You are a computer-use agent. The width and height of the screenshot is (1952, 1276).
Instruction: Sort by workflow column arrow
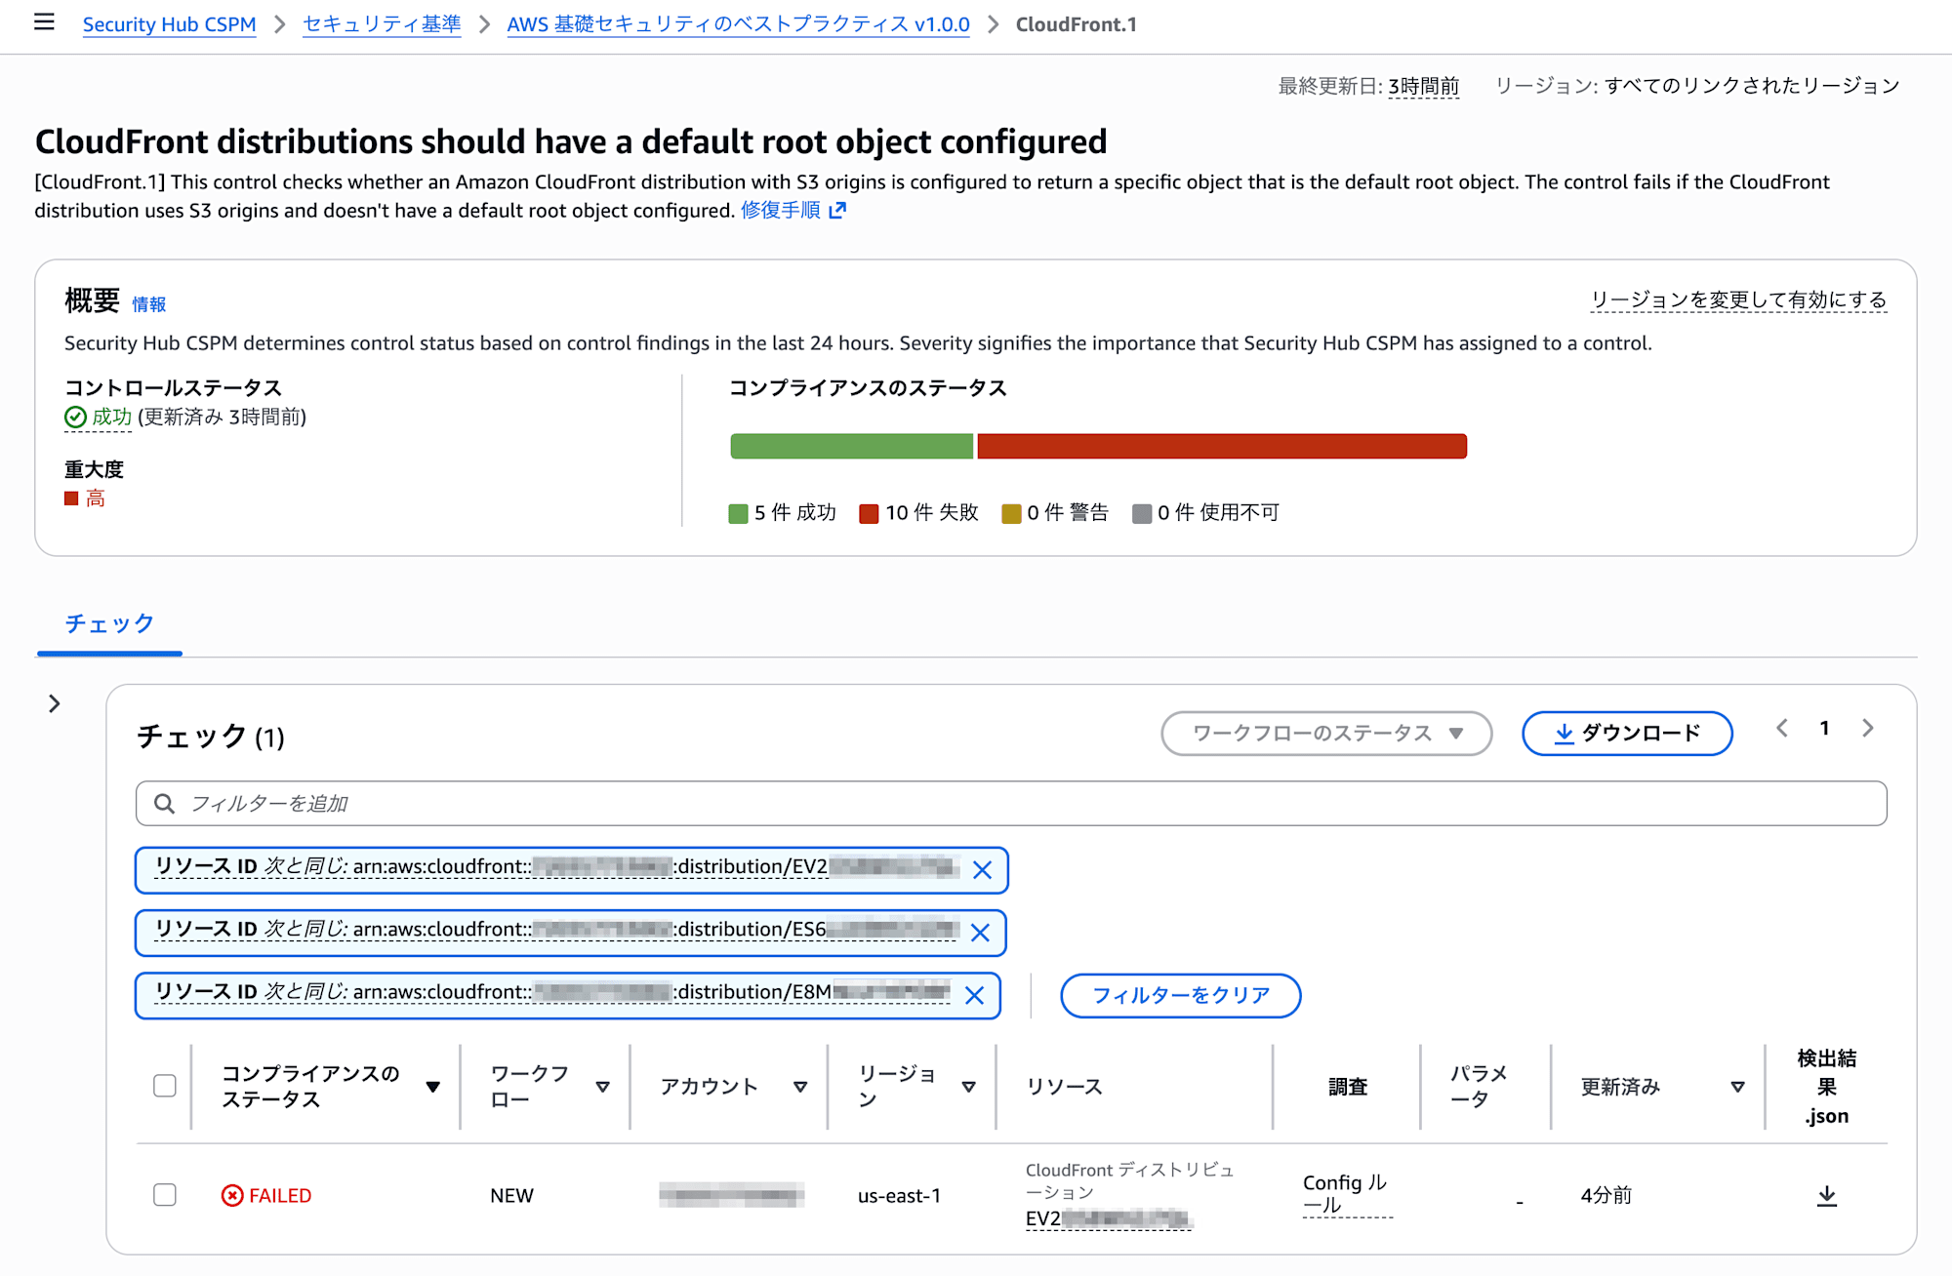tap(603, 1087)
